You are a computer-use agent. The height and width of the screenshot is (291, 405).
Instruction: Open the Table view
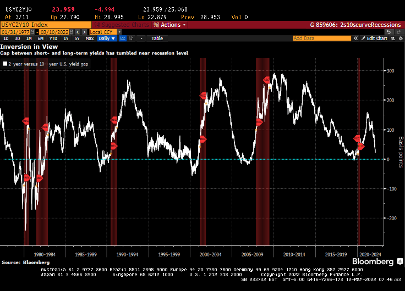pos(157,38)
